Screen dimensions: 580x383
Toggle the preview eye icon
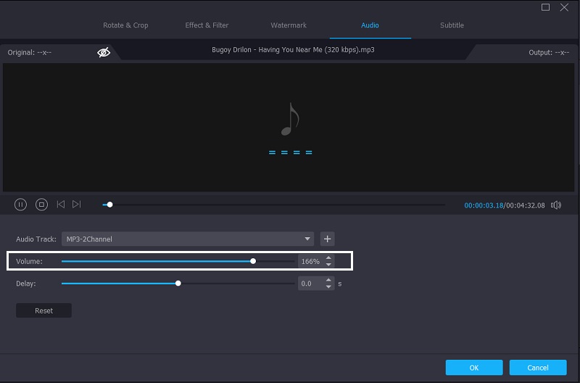point(104,52)
